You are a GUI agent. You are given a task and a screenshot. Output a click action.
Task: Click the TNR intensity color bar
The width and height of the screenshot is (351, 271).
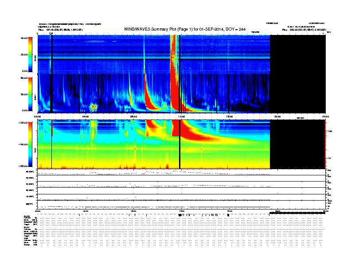[30, 144]
